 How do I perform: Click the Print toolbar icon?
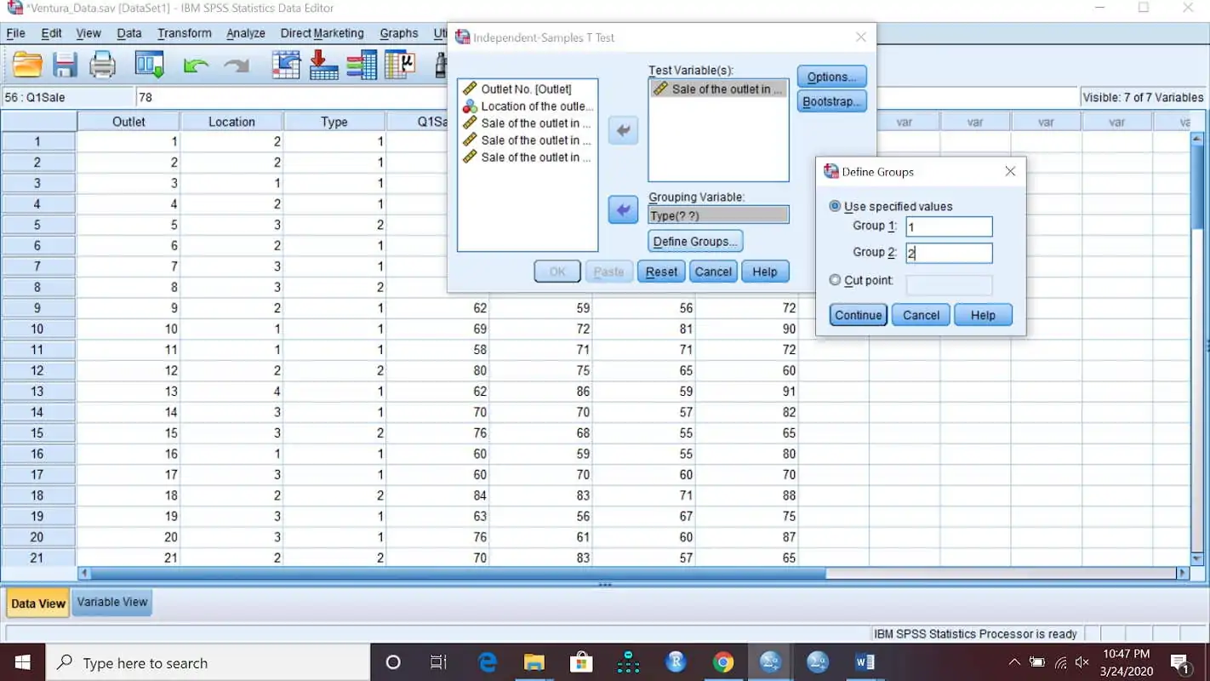[102, 65]
